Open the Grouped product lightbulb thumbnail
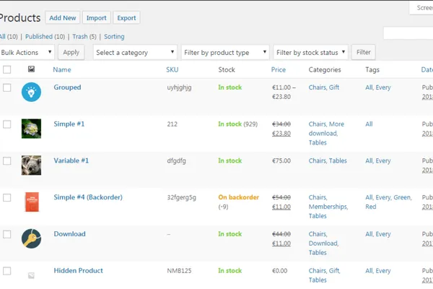 31,92
